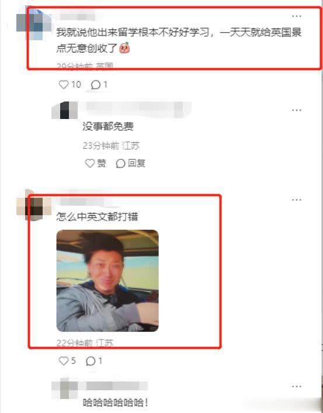Image resolution: width=323 pixels, height=413 pixels.
Task: Open avatar of '怎么中英文都打错' commenter
Action: click(34, 205)
